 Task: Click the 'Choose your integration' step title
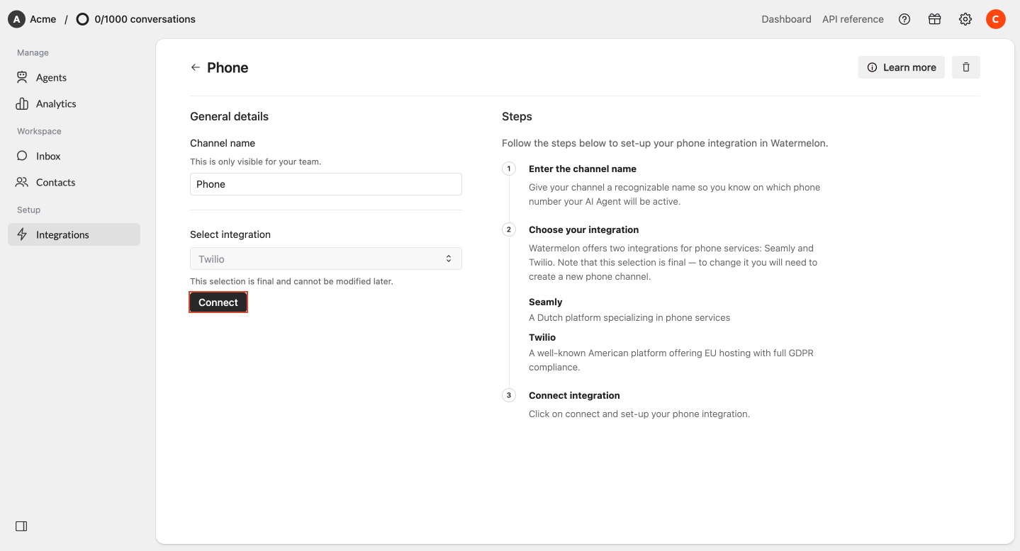click(x=584, y=229)
